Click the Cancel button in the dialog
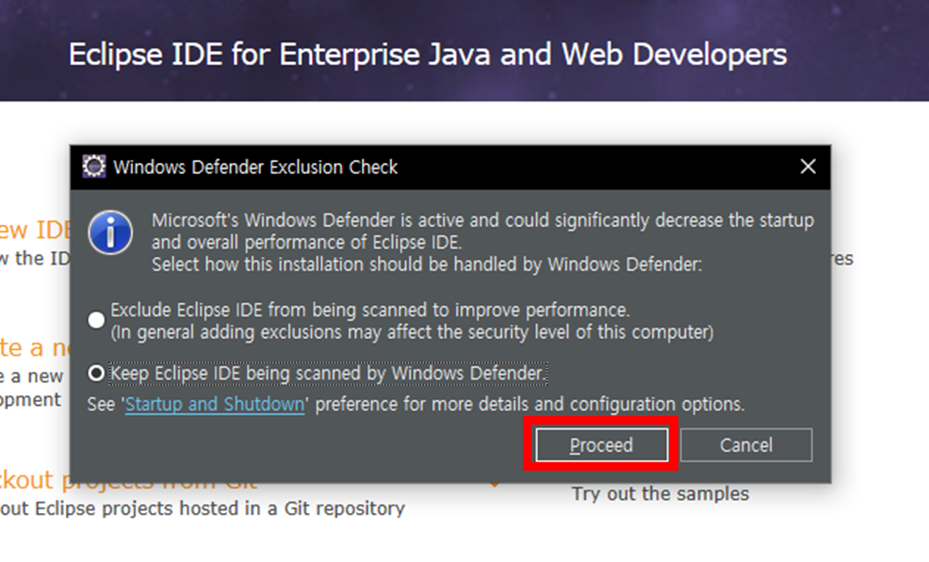The image size is (929, 562). point(746,444)
